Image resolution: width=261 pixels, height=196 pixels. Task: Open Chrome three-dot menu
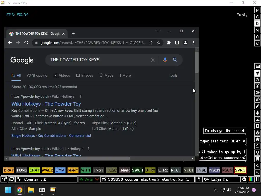coord(193,43)
